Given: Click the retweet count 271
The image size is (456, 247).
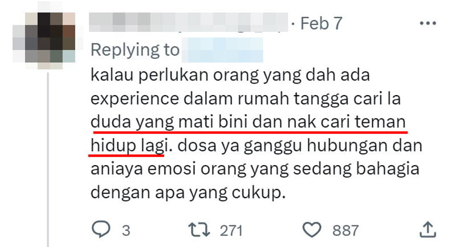Looking at the screenshot, I should 231,230.
